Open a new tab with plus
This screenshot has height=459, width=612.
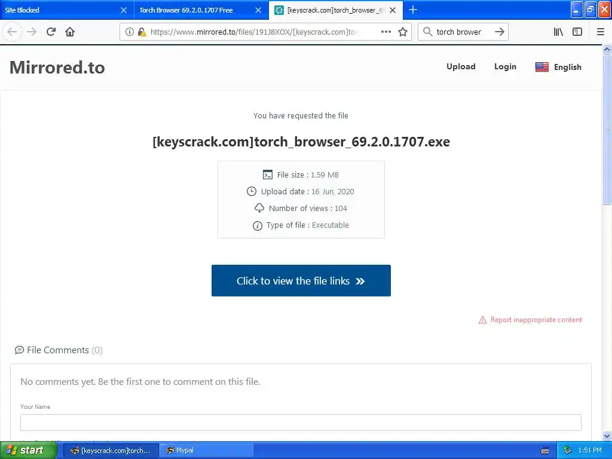point(413,10)
